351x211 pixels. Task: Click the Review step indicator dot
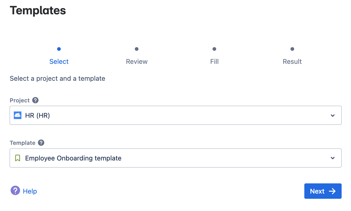[x=137, y=49]
